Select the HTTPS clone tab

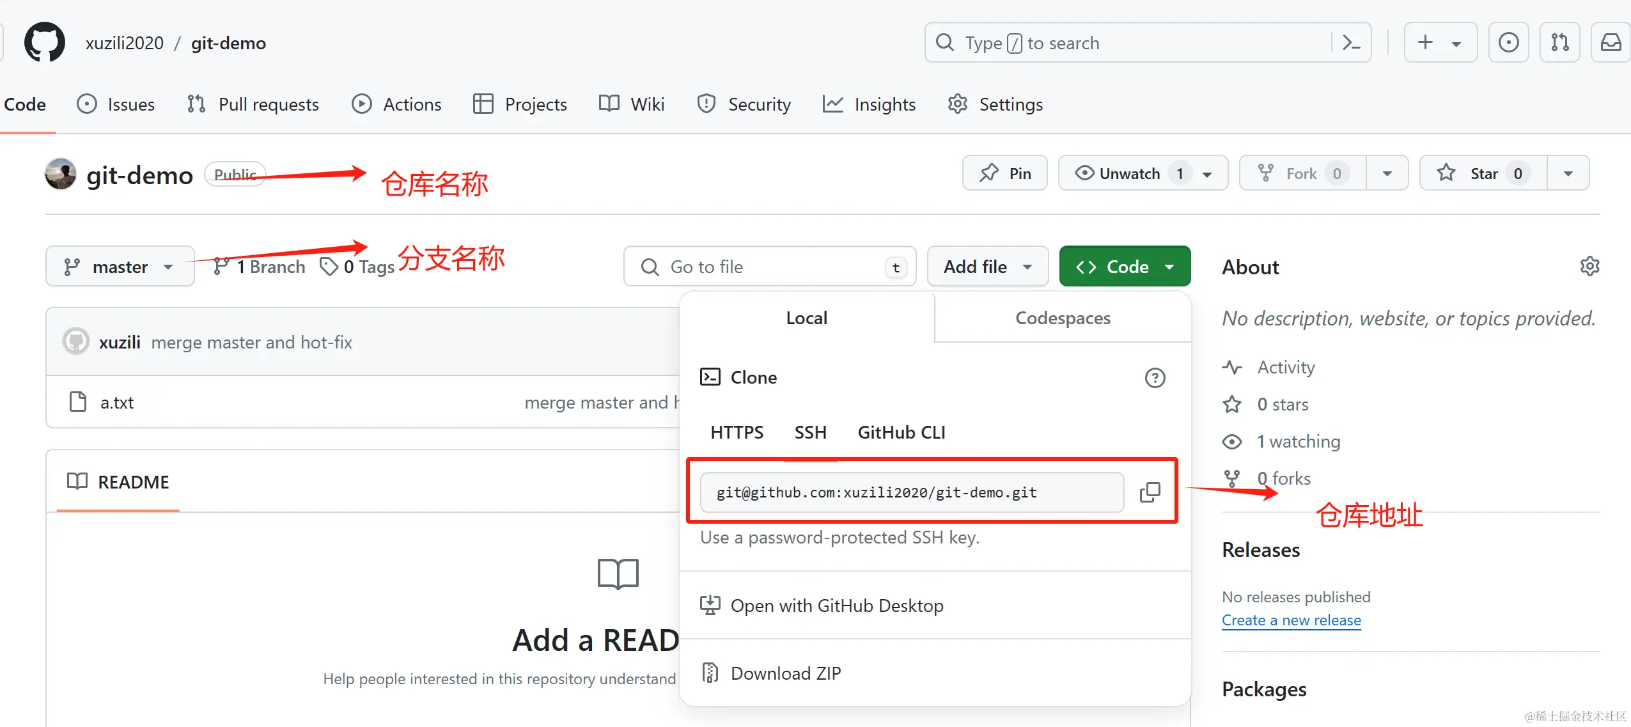point(737,432)
